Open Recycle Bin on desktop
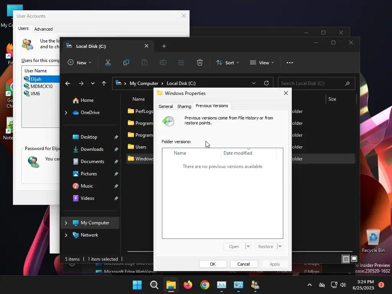The width and height of the screenshot is (392, 294). click(x=373, y=241)
